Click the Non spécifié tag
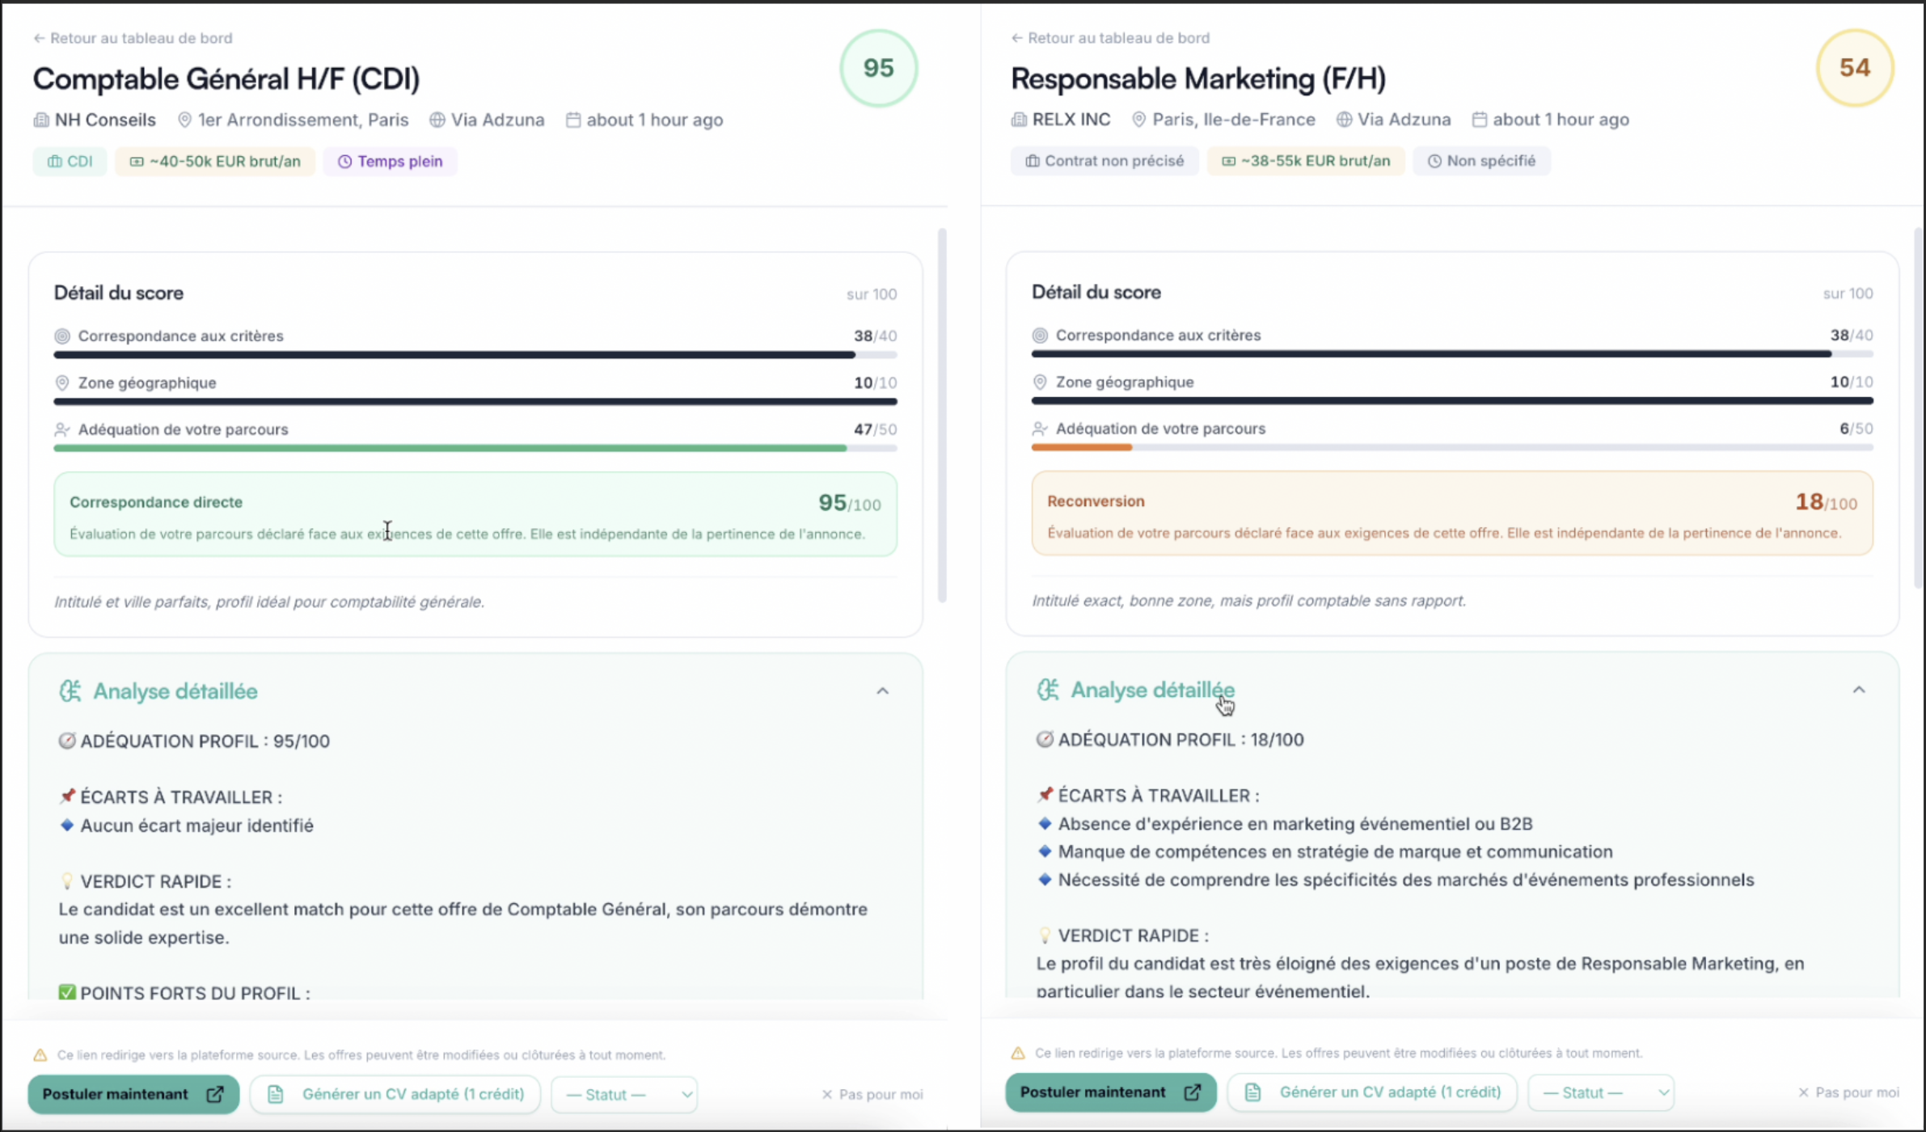The height and width of the screenshot is (1132, 1926). (1481, 160)
